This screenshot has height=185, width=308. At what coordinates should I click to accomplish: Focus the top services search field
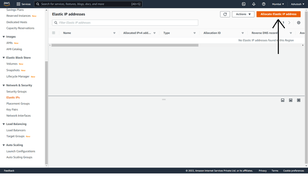(x=88, y=4)
